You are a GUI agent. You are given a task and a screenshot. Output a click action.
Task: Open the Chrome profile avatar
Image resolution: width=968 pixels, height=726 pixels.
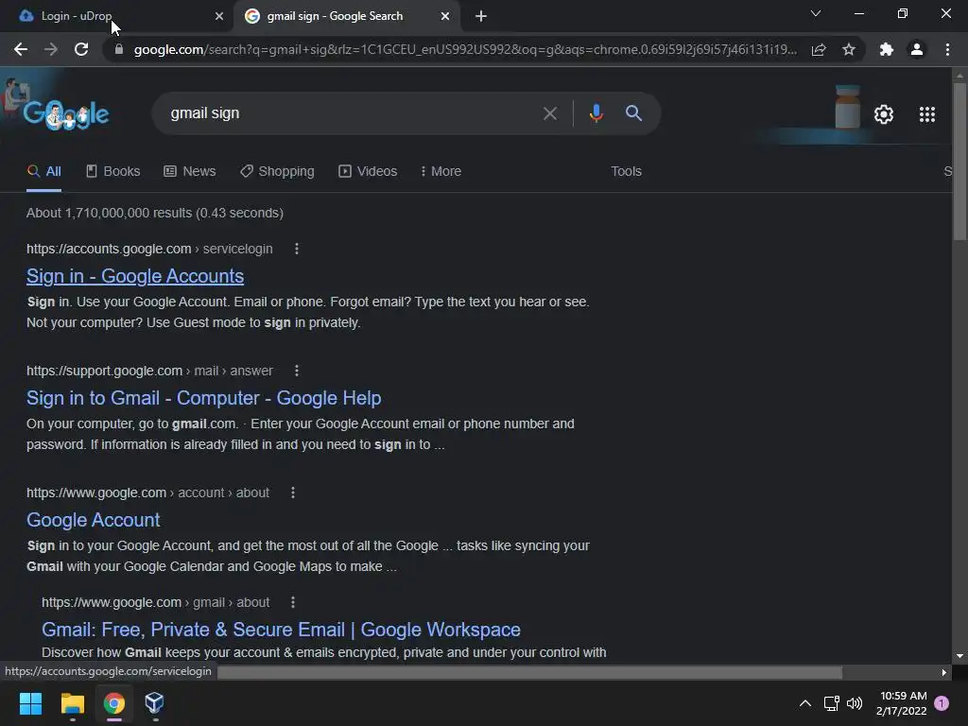tap(917, 49)
